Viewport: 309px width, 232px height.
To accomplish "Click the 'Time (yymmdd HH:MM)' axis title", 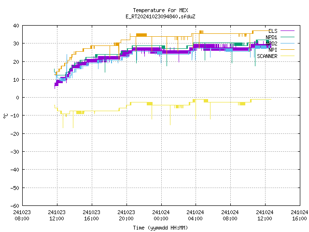I will [x=160, y=228].
